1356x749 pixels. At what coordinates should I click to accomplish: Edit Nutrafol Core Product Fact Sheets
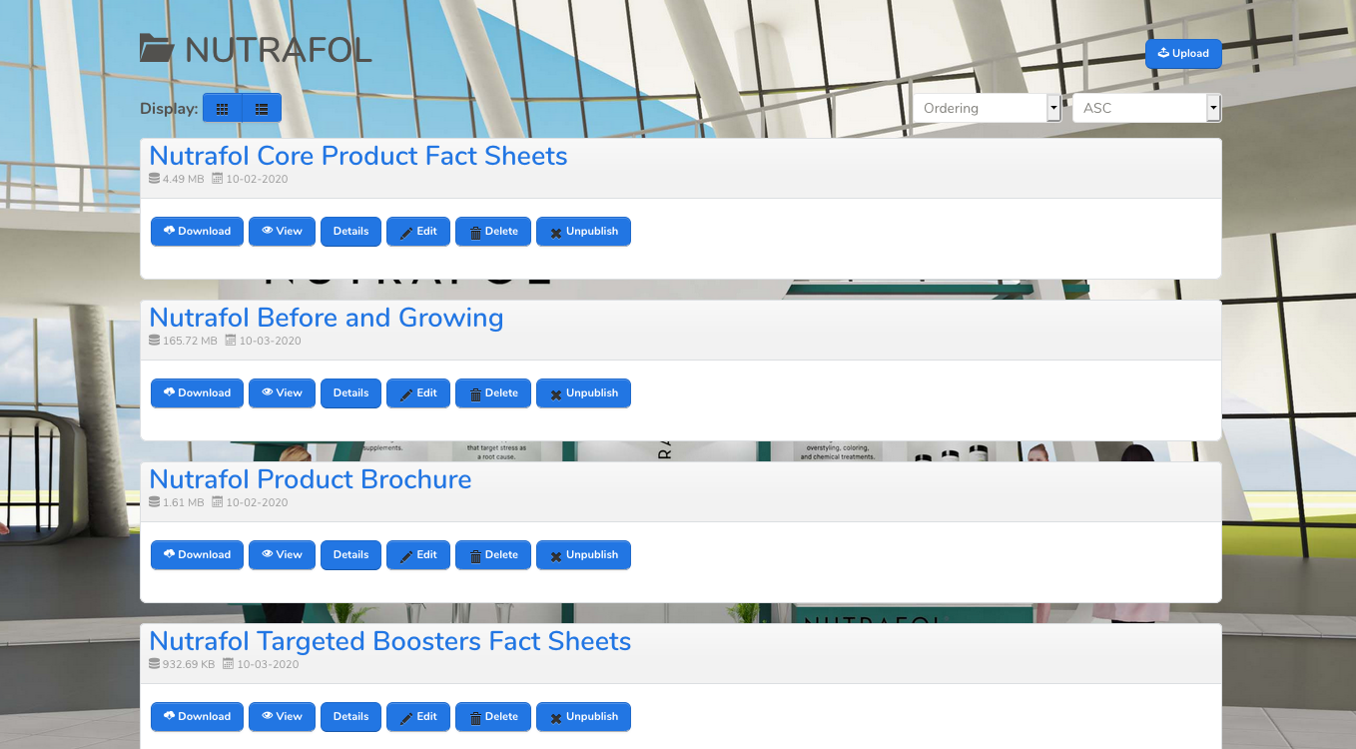pyautogui.click(x=418, y=232)
